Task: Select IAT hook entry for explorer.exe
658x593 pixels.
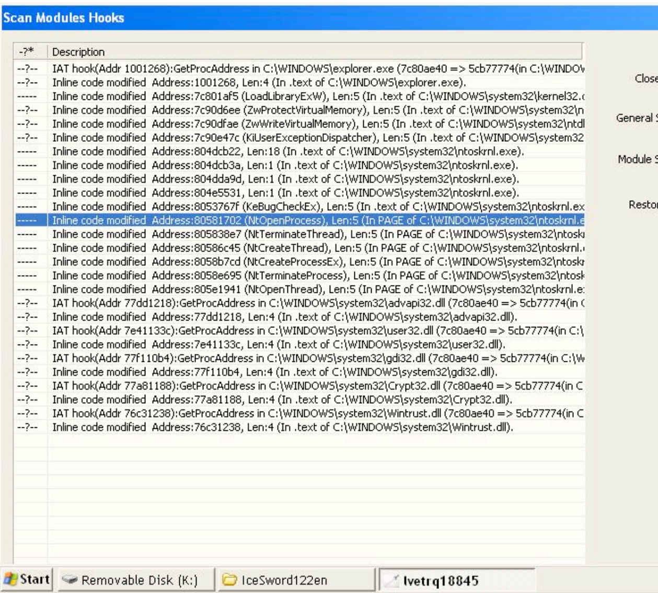Action: [x=314, y=69]
